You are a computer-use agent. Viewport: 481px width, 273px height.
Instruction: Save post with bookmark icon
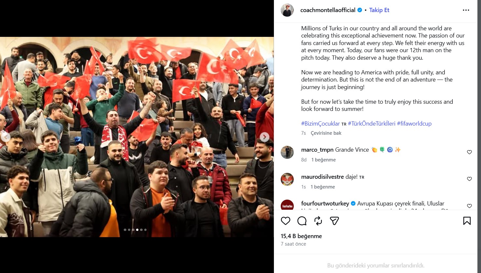[467, 221]
